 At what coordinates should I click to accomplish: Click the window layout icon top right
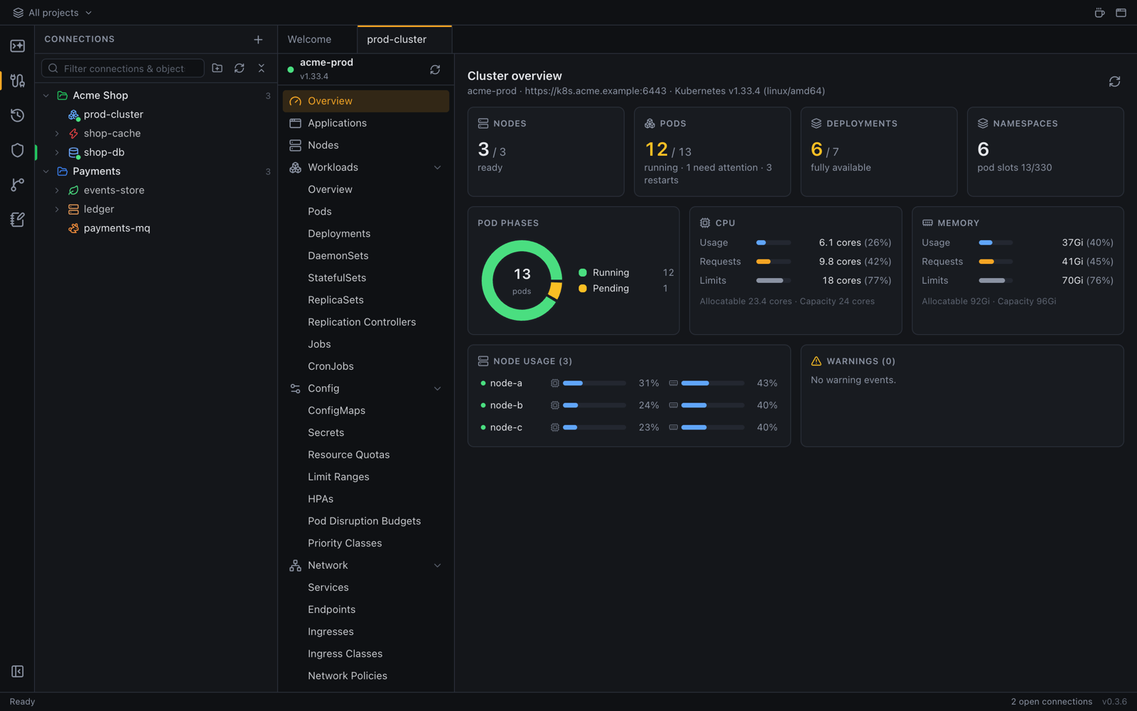coord(1121,13)
